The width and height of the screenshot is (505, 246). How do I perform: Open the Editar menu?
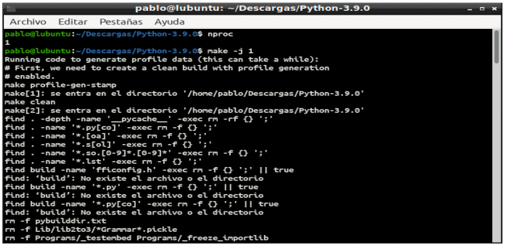click(x=73, y=22)
